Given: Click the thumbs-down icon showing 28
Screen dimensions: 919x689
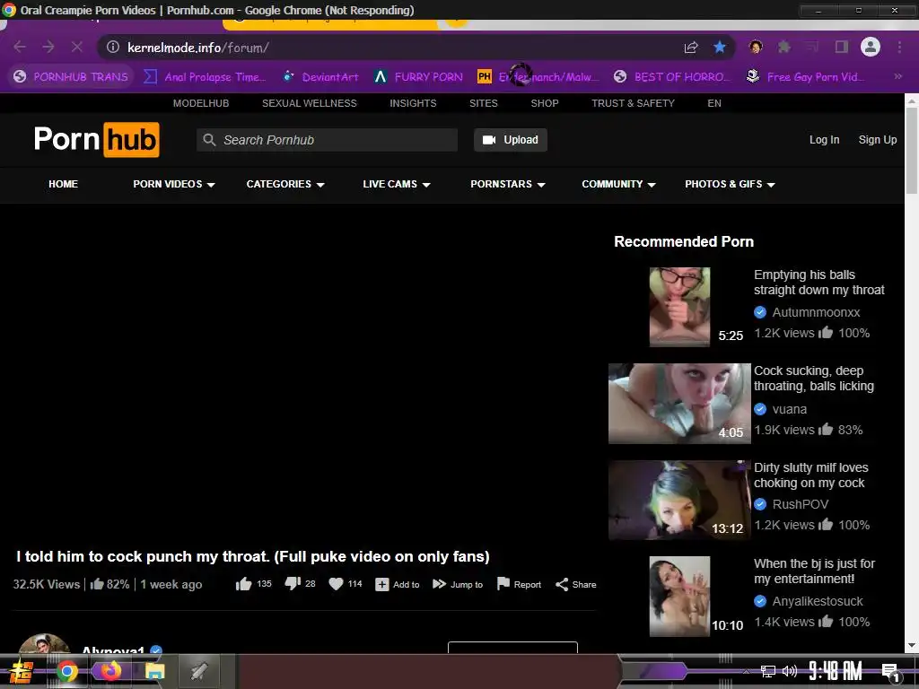Looking at the screenshot, I should click(293, 584).
